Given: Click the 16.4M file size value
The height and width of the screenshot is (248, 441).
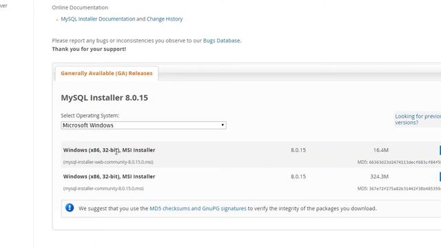Looking at the screenshot, I should tap(381, 150).
